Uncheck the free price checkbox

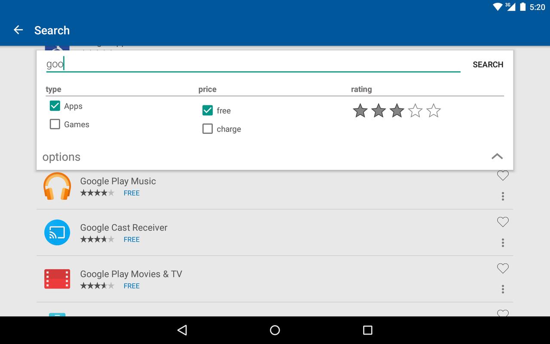[x=208, y=111]
